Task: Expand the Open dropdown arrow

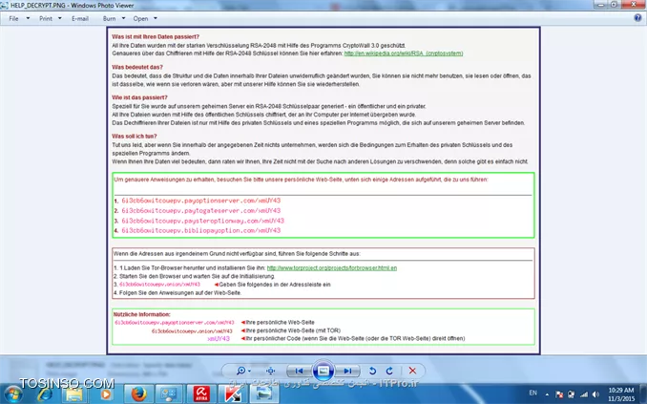Action: coord(156,18)
